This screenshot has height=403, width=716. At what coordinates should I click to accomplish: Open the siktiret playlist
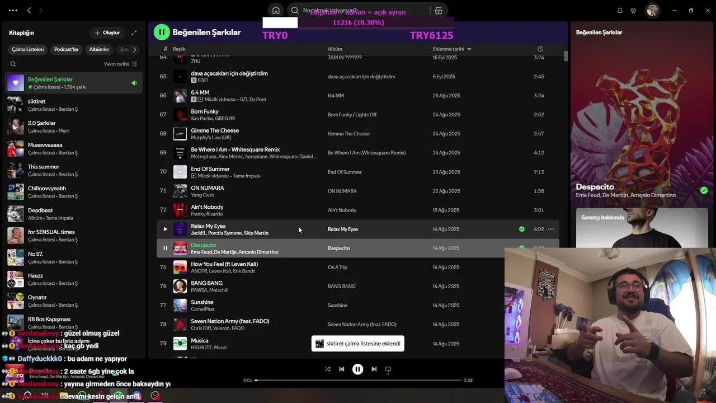74,105
